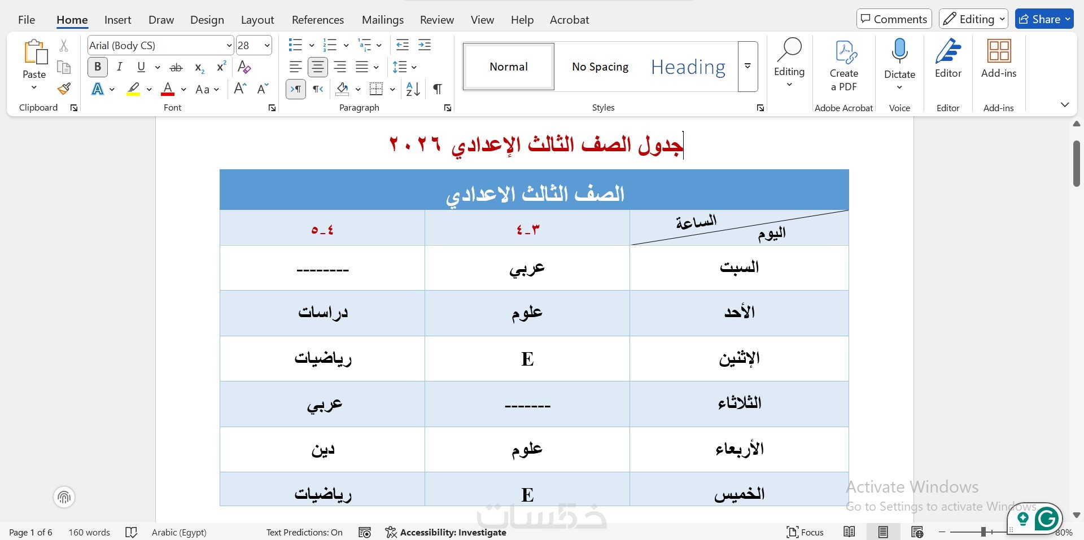The height and width of the screenshot is (540, 1084).
Task: Toggle Italic formatting
Action: (x=119, y=67)
